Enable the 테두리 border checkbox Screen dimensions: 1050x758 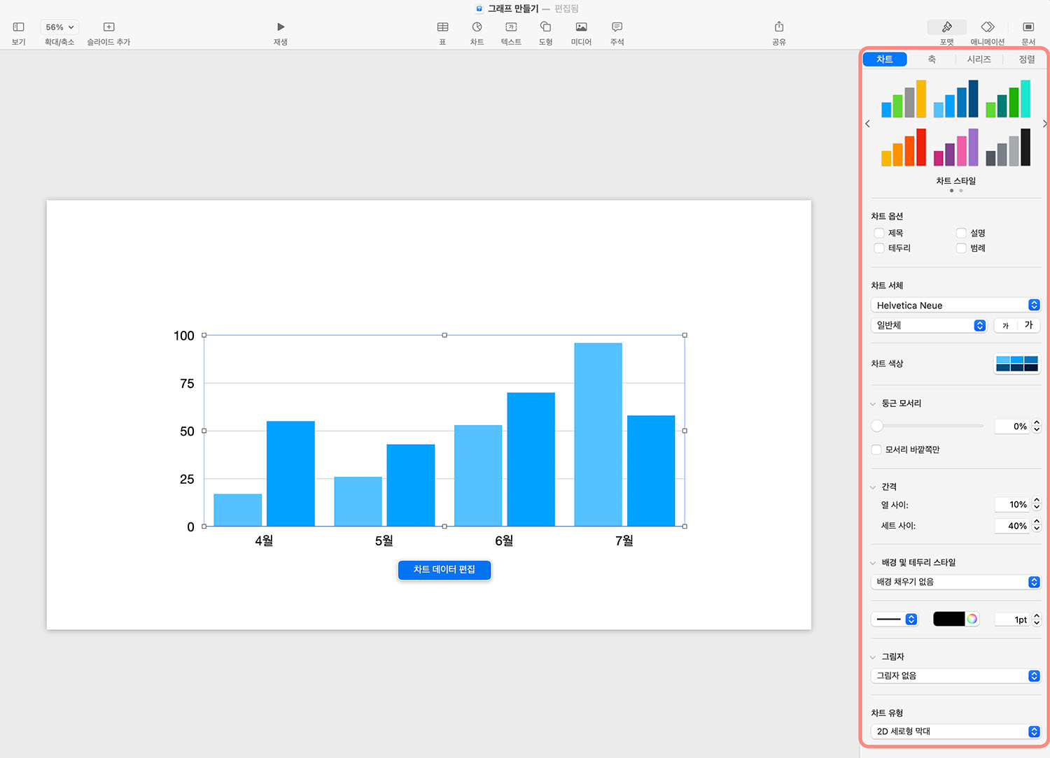879,248
